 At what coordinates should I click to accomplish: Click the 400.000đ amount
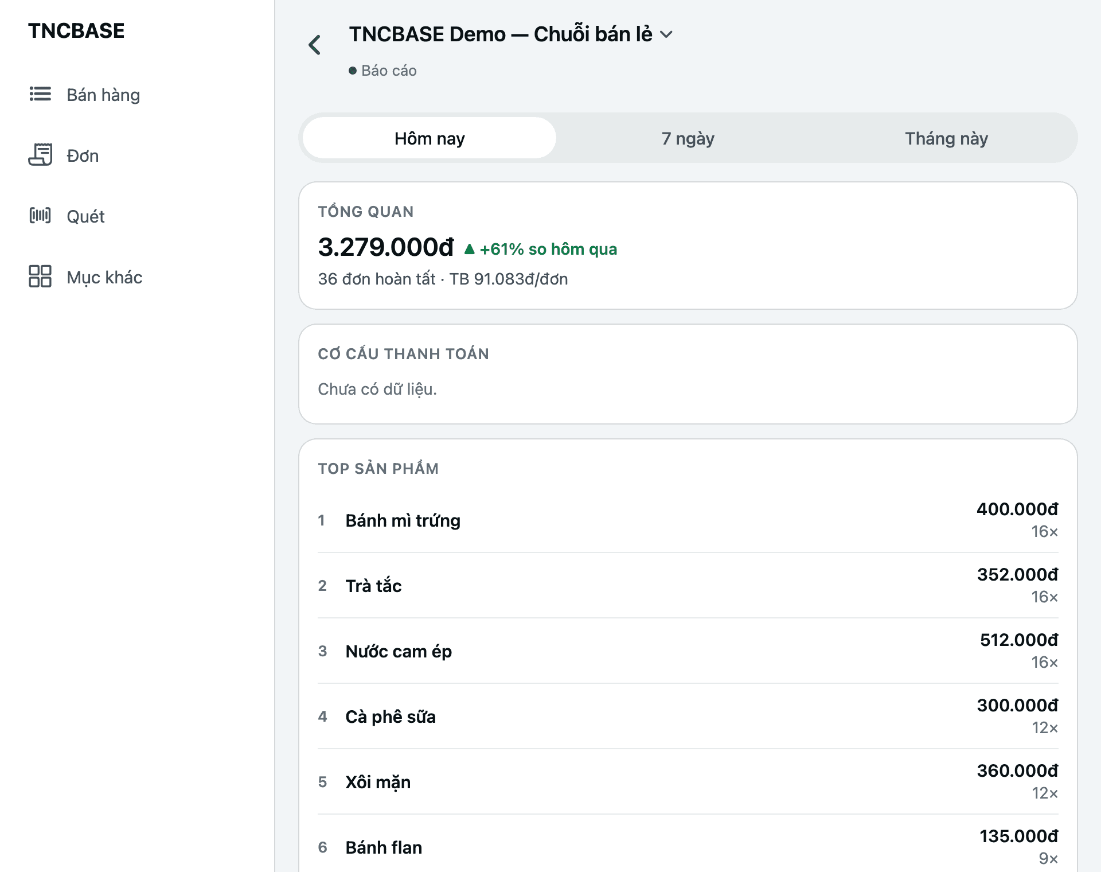click(1017, 509)
